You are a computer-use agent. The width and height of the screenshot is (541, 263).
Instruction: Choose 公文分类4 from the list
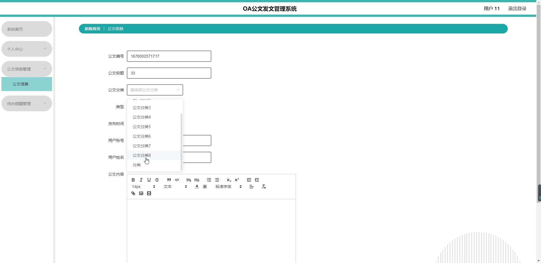(x=154, y=117)
